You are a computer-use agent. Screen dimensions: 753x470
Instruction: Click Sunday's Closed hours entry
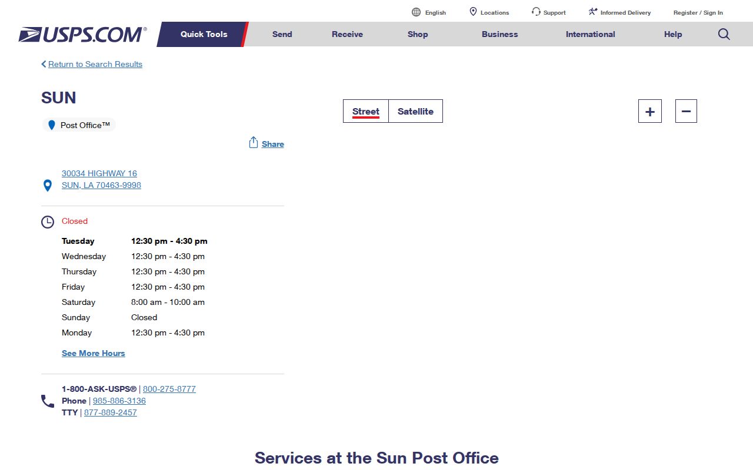tap(144, 317)
